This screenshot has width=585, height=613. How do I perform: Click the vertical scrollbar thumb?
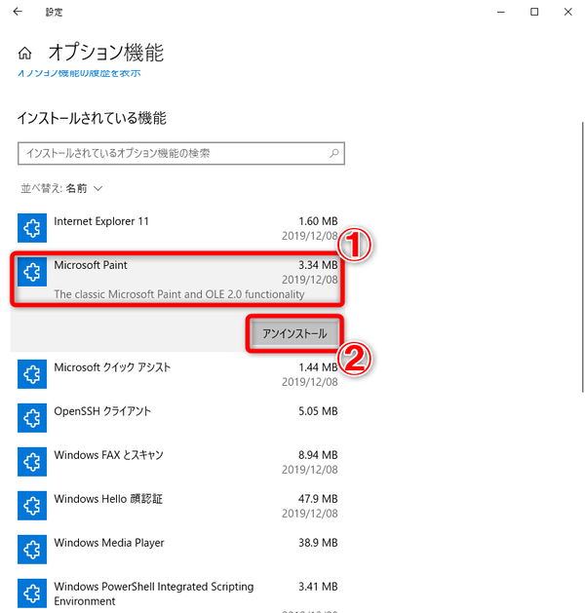pyautogui.click(x=583, y=256)
